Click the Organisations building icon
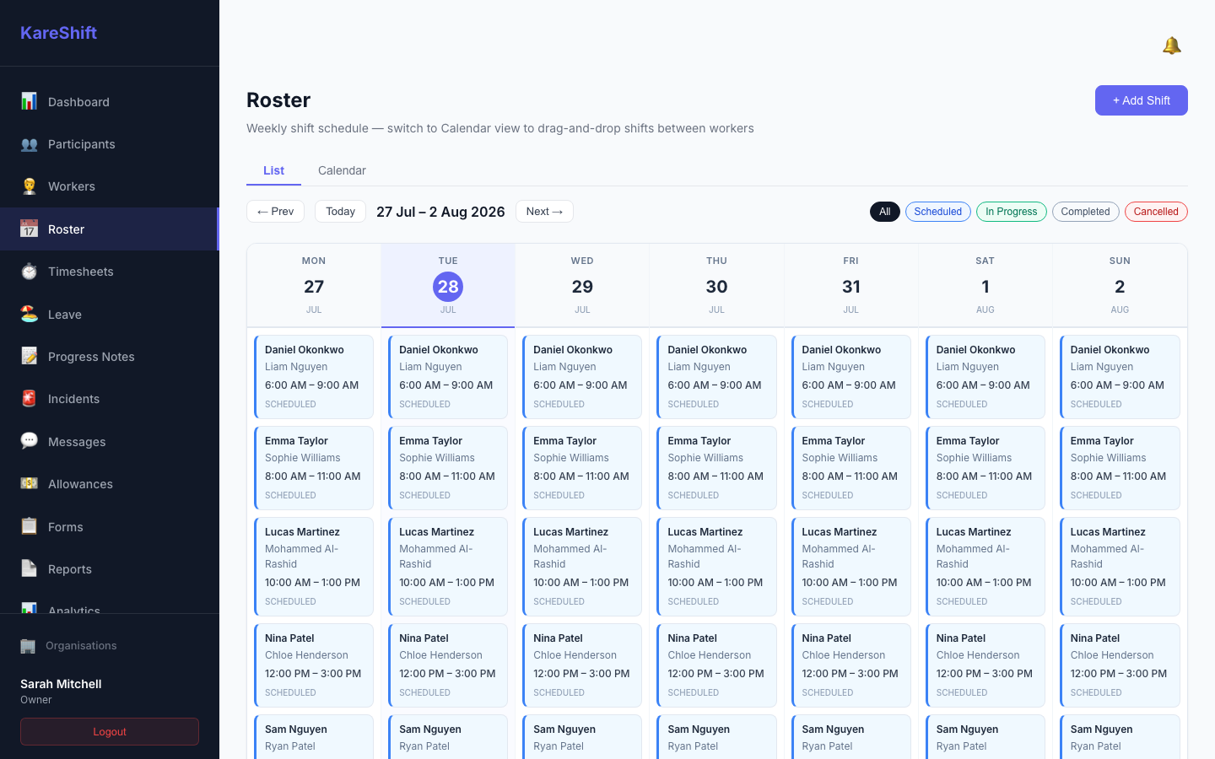This screenshot has height=759, width=1215. click(28, 646)
